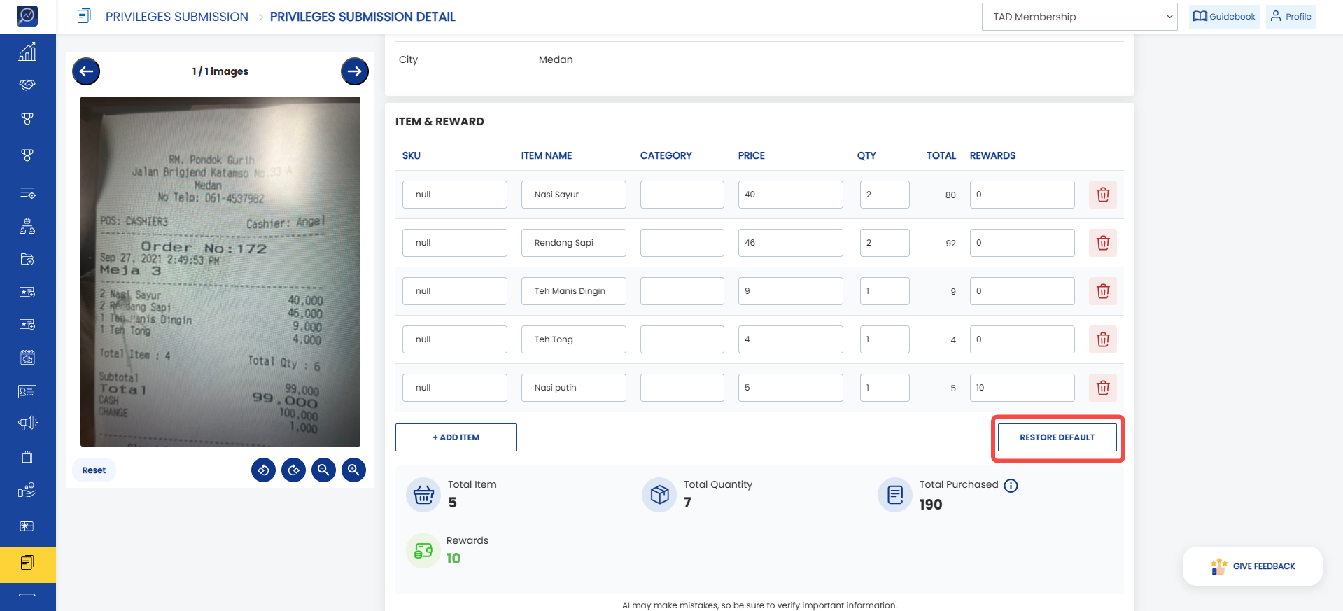The height and width of the screenshot is (611, 1343).
Task: Click the '1/1 images' counter text
Action: click(x=220, y=71)
